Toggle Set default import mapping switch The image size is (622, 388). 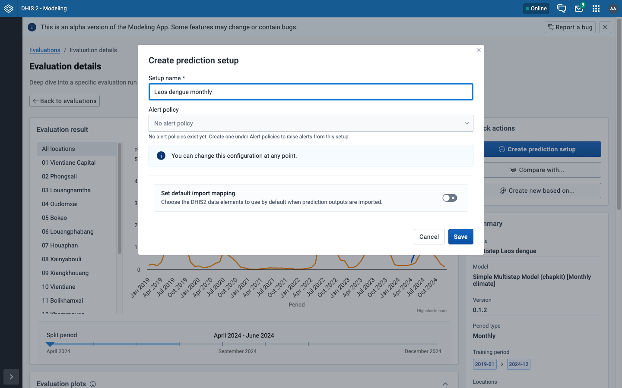[450, 198]
